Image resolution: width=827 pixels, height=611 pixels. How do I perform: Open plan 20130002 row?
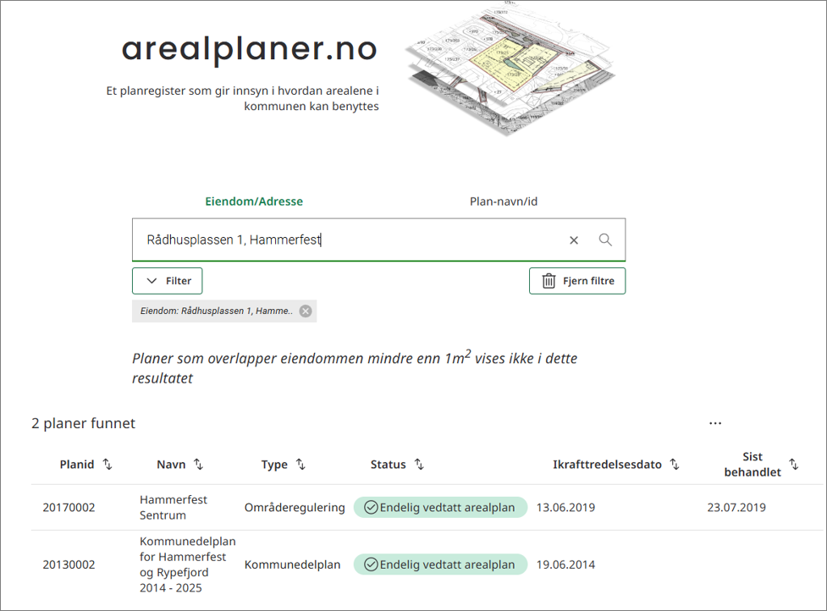pos(427,564)
